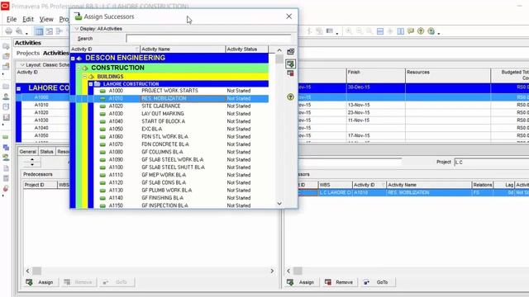Open Resources icon in left sidebar
Screen dimensions: 529x297
pyautogui.click(x=6, y=97)
